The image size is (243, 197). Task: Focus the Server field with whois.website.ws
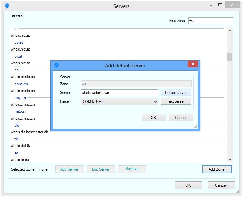[119, 93]
